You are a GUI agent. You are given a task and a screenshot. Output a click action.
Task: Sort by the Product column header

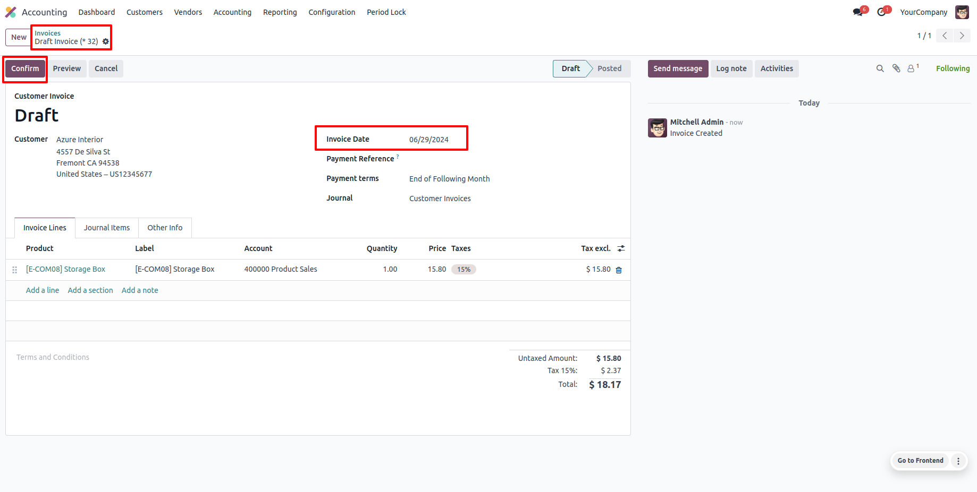pyautogui.click(x=40, y=248)
